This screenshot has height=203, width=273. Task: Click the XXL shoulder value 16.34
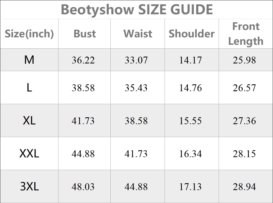pyautogui.click(x=191, y=154)
